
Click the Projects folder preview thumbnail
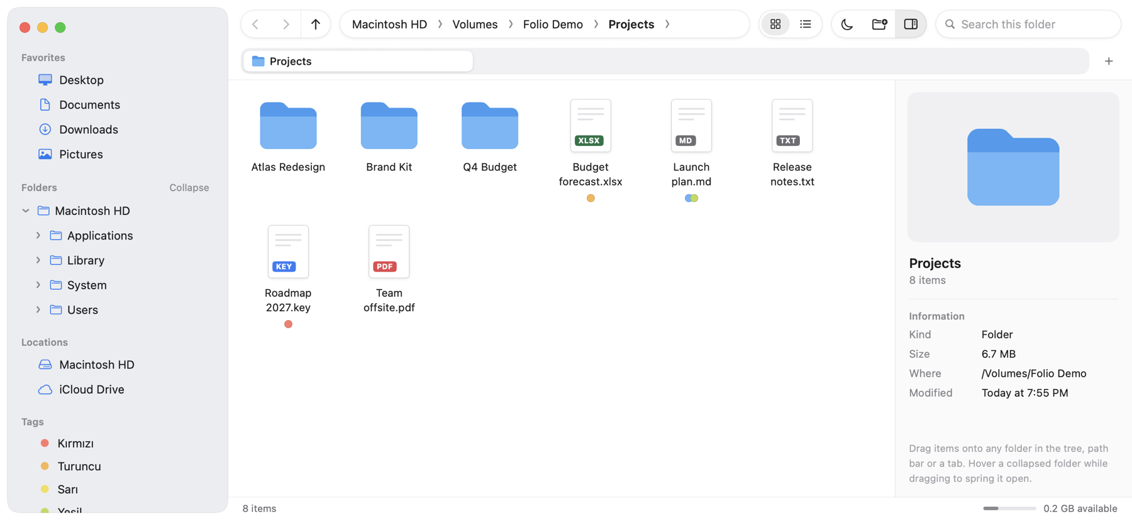[x=1013, y=167]
